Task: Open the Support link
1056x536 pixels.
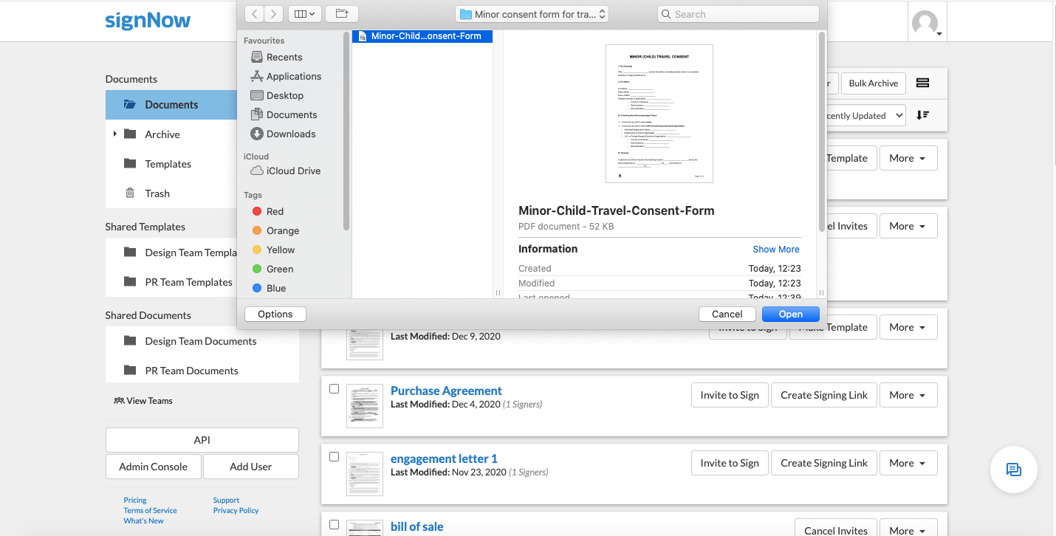Action: 226,500
